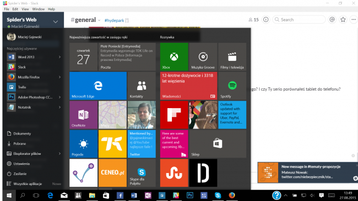Open Skype dla Pulpitu tile

(142, 173)
